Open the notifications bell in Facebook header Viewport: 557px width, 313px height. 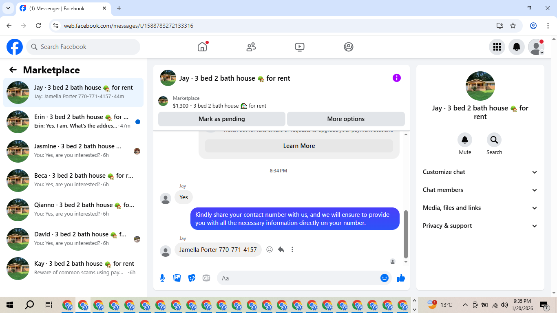click(x=517, y=47)
